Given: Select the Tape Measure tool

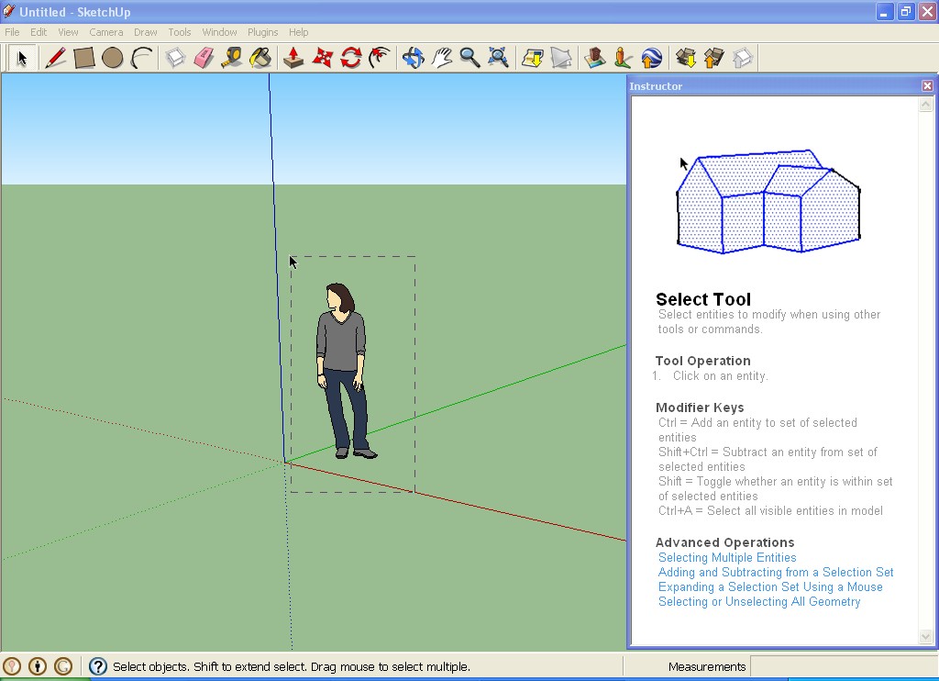Looking at the screenshot, I should (232, 57).
